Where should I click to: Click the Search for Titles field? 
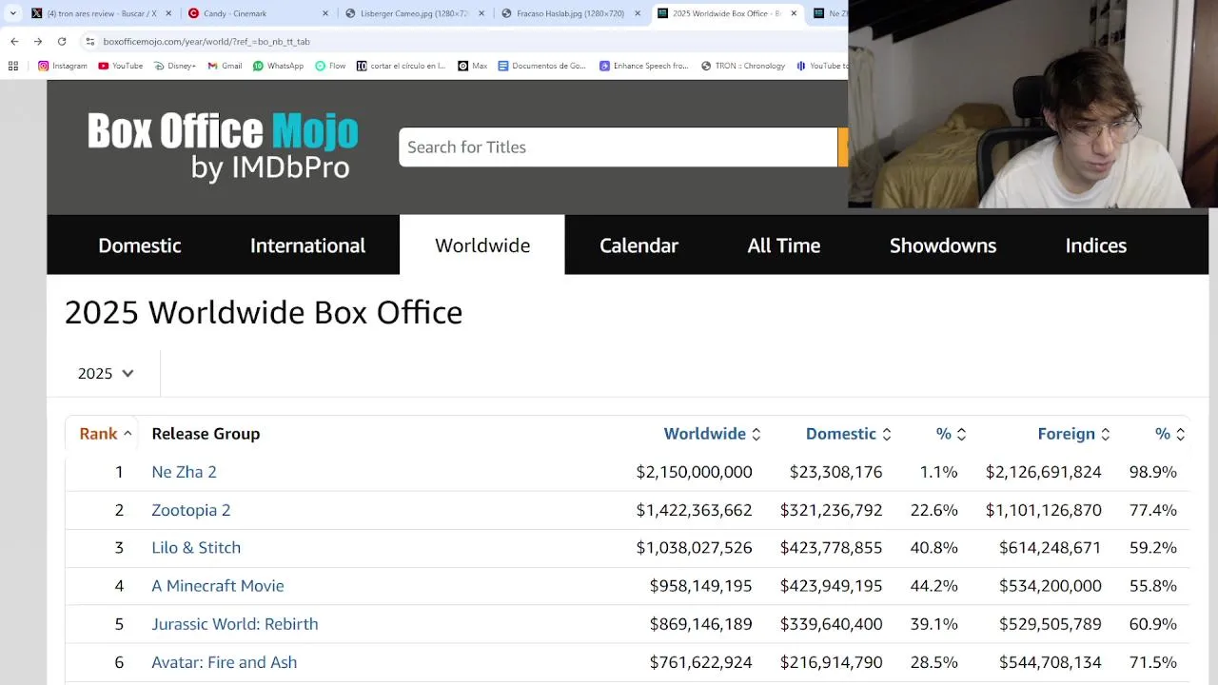pos(618,147)
